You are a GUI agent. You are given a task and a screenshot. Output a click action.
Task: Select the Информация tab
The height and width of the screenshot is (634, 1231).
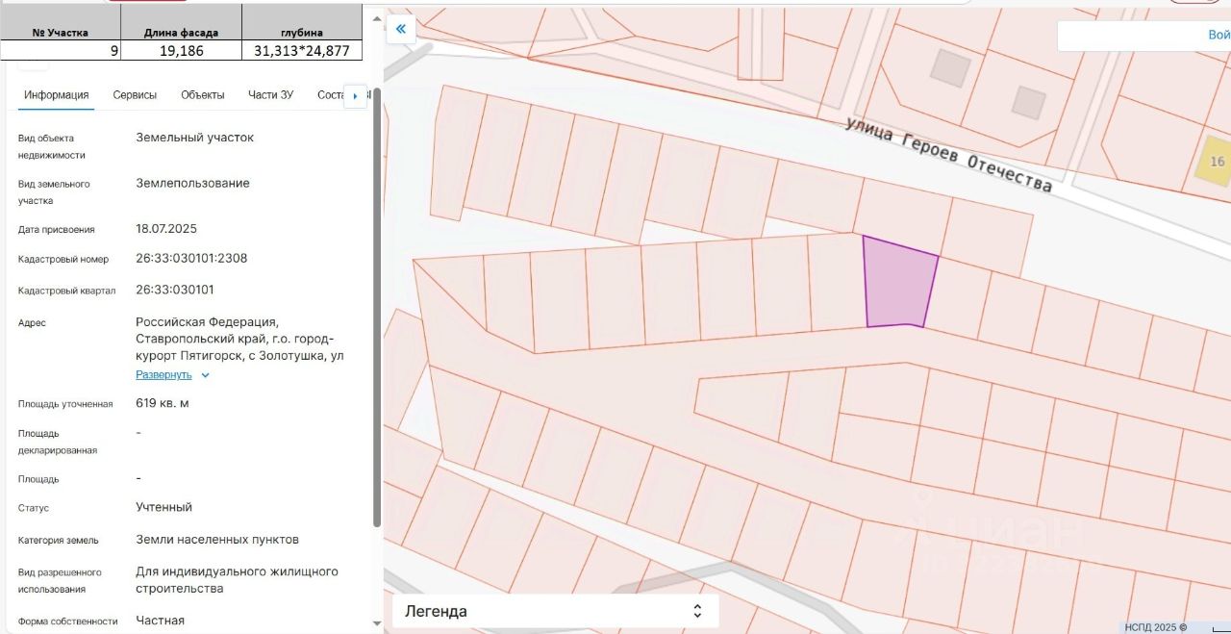[57, 94]
